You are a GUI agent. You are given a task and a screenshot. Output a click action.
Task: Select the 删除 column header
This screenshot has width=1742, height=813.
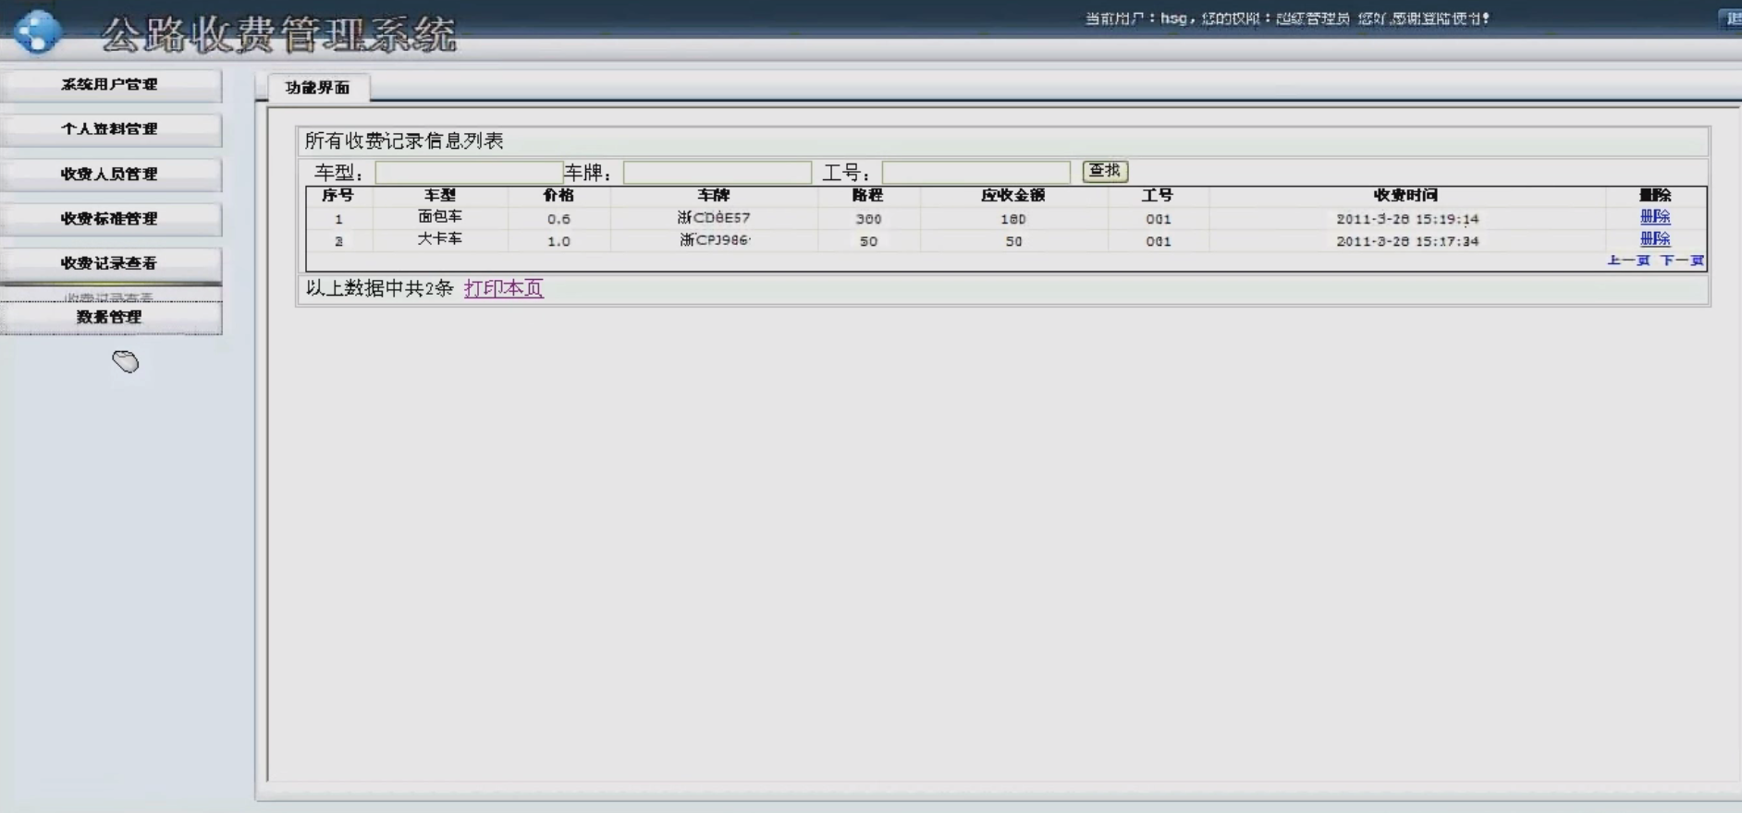tap(1655, 195)
